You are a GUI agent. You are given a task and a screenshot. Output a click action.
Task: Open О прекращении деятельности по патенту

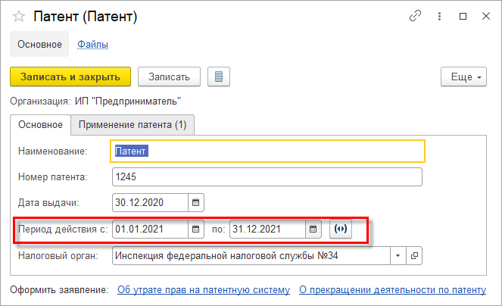tap(392, 289)
